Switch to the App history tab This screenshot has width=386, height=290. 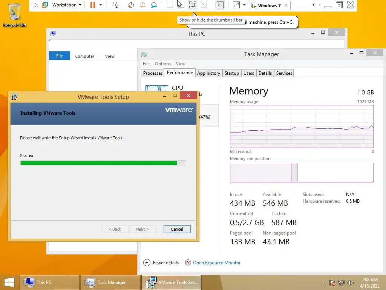click(208, 73)
